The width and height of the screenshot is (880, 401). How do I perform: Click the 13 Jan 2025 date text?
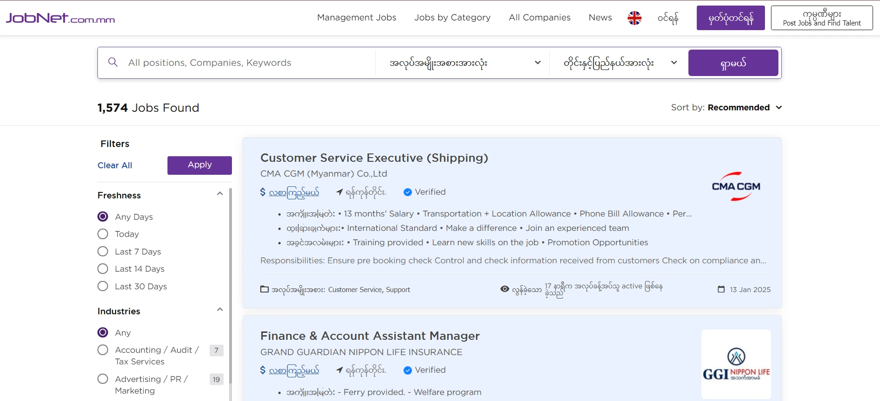(750, 290)
